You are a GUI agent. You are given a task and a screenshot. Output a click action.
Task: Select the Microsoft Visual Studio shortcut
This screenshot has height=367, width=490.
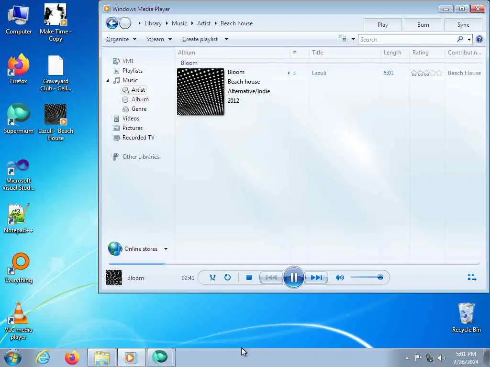pos(19,175)
